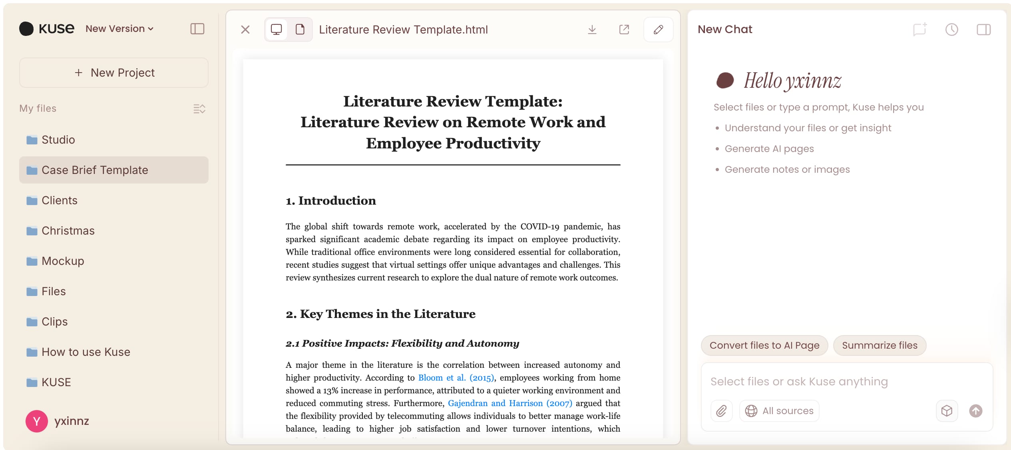Send message with arrow up button
This screenshot has width=1011, height=450.
[x=975, y=411]
